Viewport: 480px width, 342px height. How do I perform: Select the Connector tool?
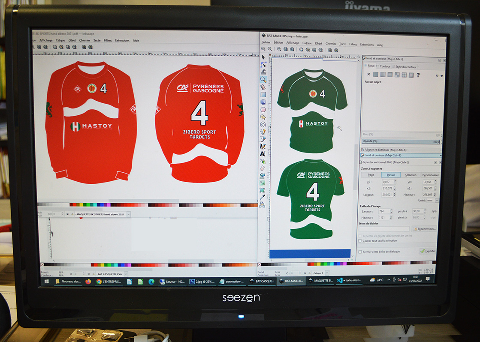coord(263,205)
